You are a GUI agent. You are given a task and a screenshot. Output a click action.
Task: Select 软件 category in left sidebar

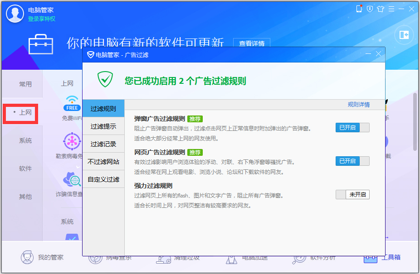[x=25, y=168]
